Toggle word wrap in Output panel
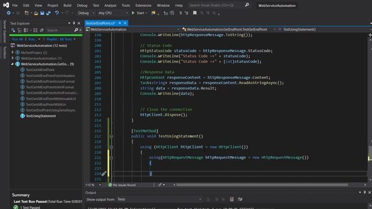This screenshot has height=209, width=372. pos(240,199)
